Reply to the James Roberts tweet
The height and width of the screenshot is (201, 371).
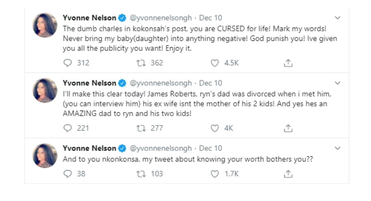[x=68, y=128]
